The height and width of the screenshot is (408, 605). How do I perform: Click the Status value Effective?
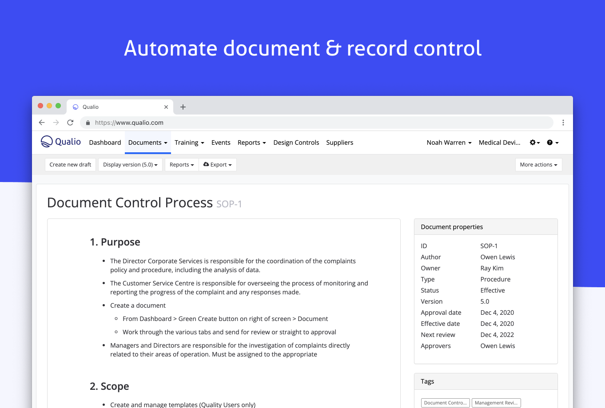coord(493,290)
